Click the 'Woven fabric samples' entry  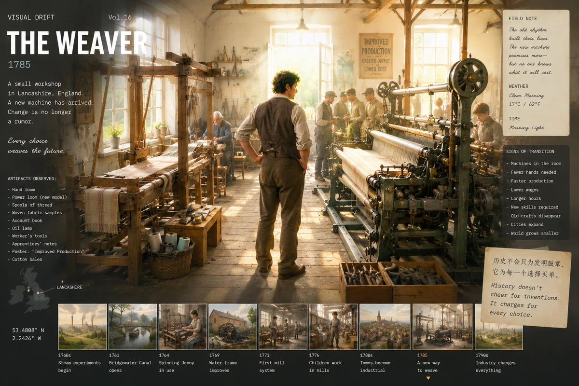click(35, 213)
